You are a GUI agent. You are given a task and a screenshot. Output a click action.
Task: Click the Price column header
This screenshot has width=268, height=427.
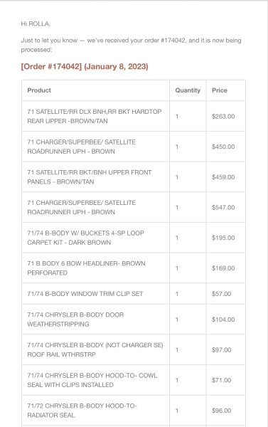click(220, 90)
